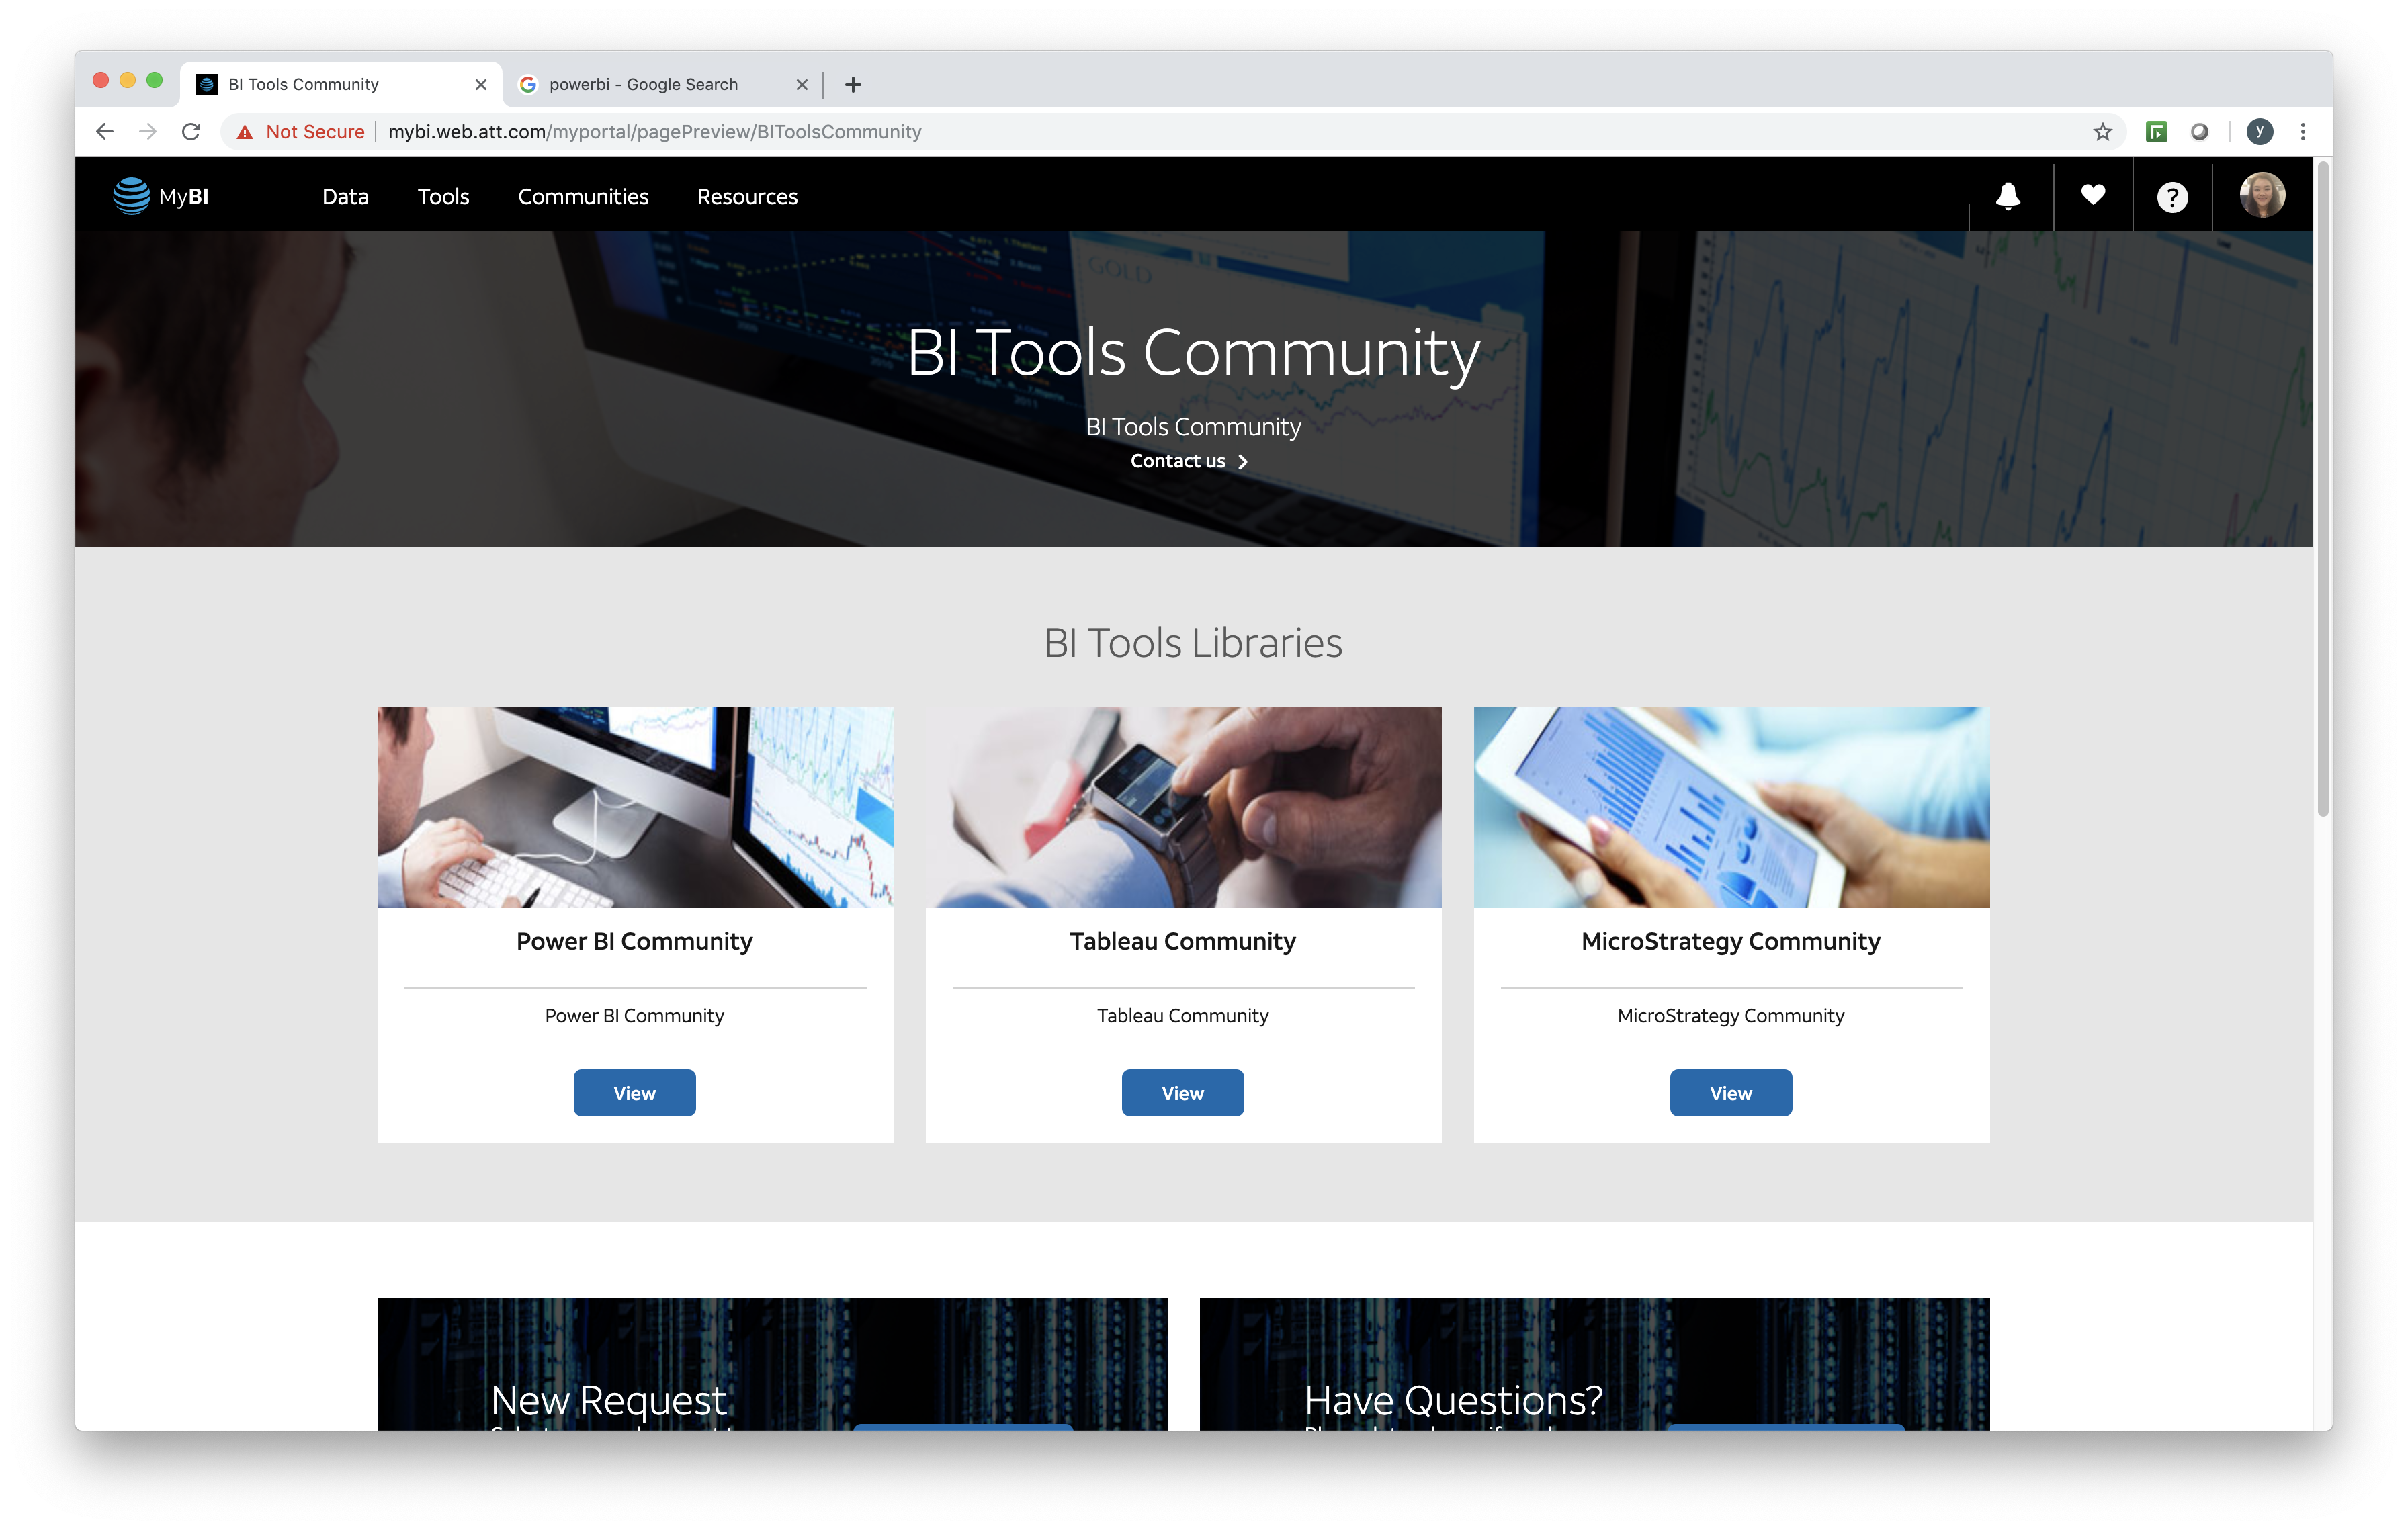Open the Tools menu
This screenshot has height=1530, width=2408.
tap(443, 197)
